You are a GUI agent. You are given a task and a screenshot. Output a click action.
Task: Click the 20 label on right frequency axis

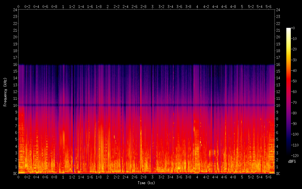278,37
